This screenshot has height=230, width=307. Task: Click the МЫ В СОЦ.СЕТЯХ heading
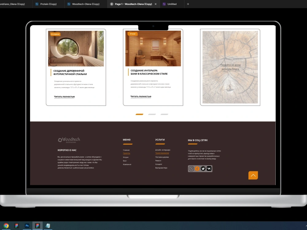198,140
